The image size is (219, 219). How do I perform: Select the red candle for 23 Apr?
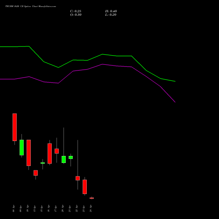(x=85, y=187)
